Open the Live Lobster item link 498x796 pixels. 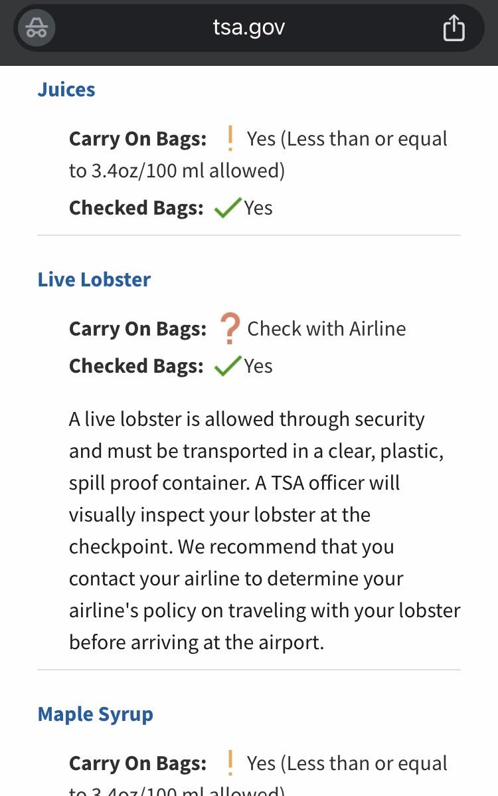tap(94, 280)
